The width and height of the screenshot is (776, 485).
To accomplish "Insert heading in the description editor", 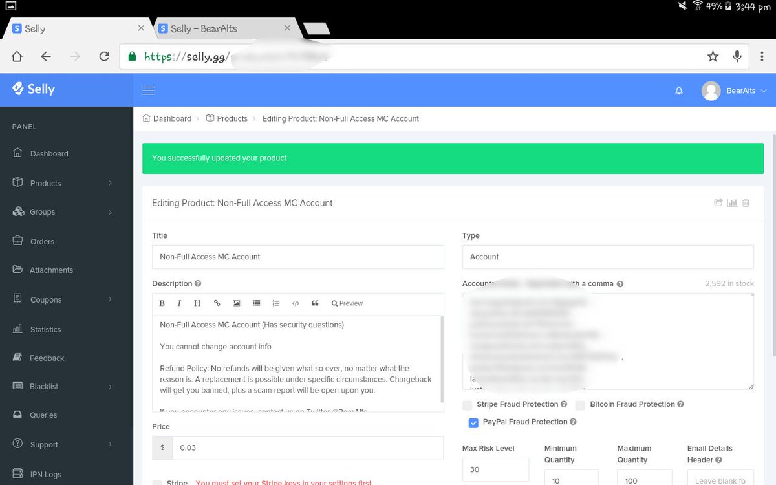I will [x=197, y=303].
